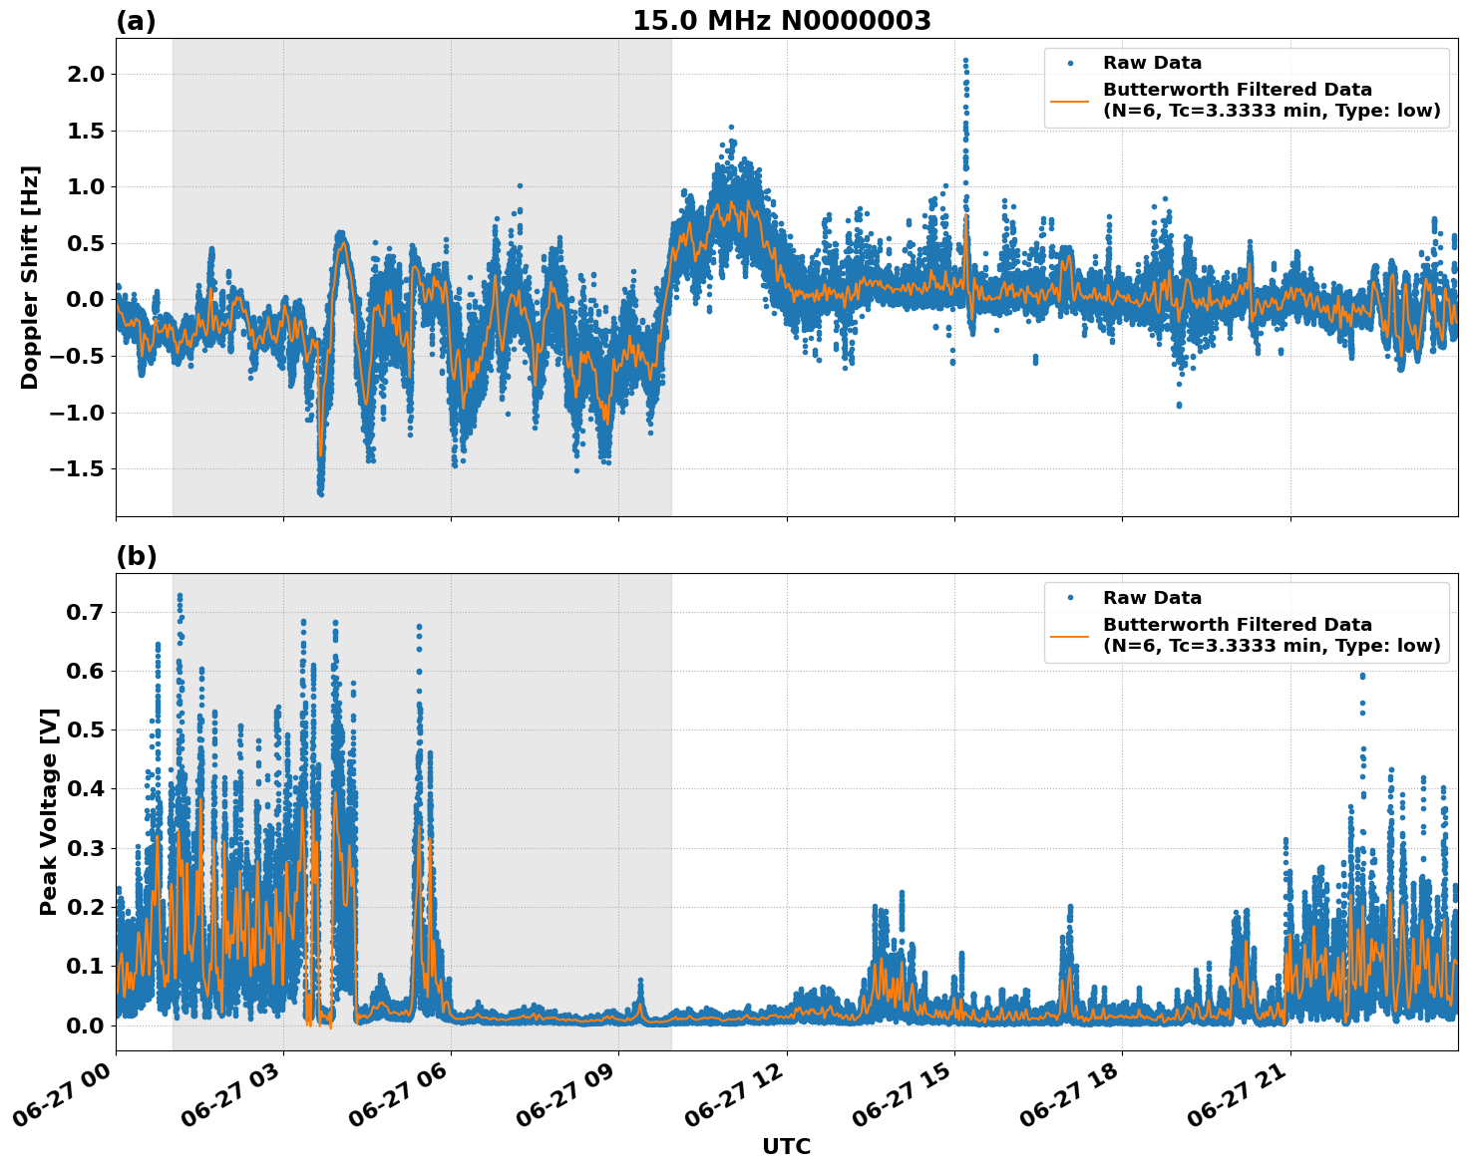Click the "Raw Data" legend text in panel (a)
Screen dimensions: 1467x1168
tap(1152, 64)
